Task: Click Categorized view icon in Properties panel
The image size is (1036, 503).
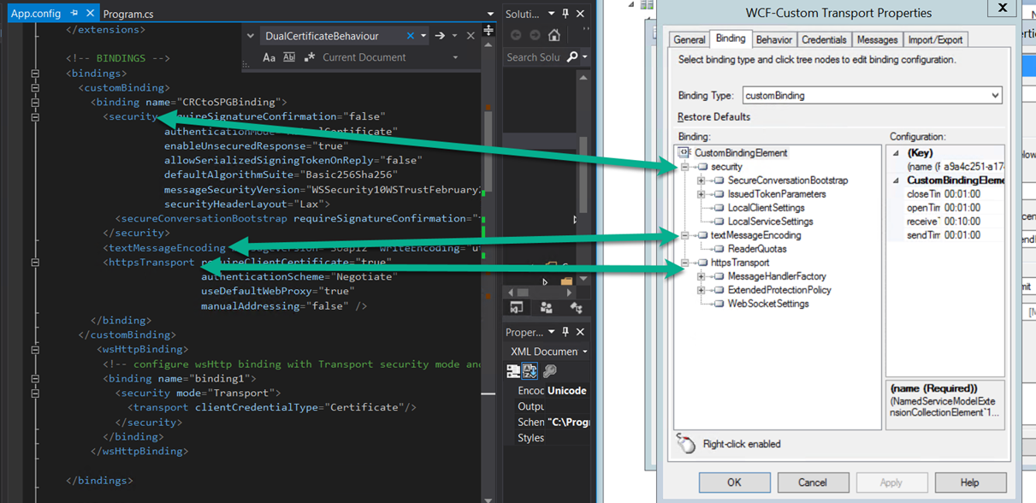Action: [513, 371]
